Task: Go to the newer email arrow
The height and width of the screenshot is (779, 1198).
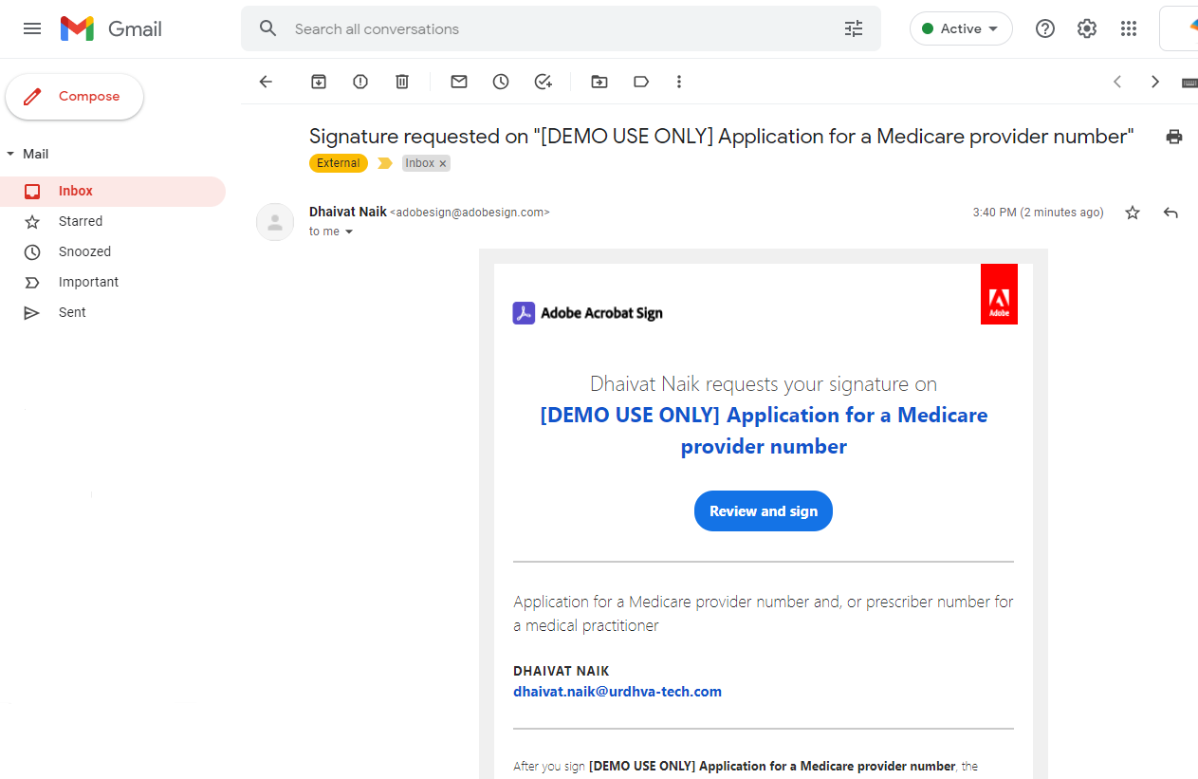Action: click(x=1117, y=82)
